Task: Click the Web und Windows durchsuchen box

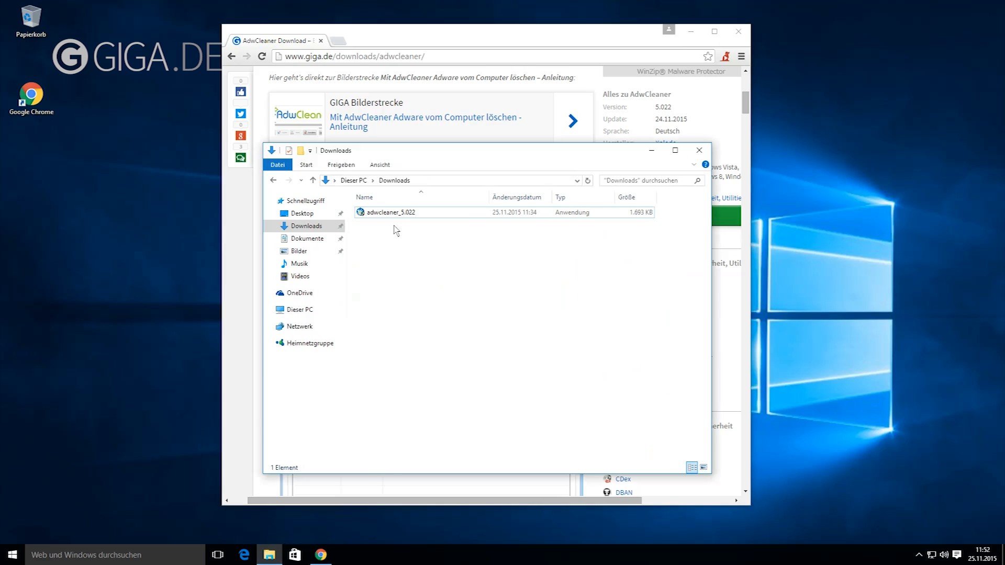Action: pos(115,555)
